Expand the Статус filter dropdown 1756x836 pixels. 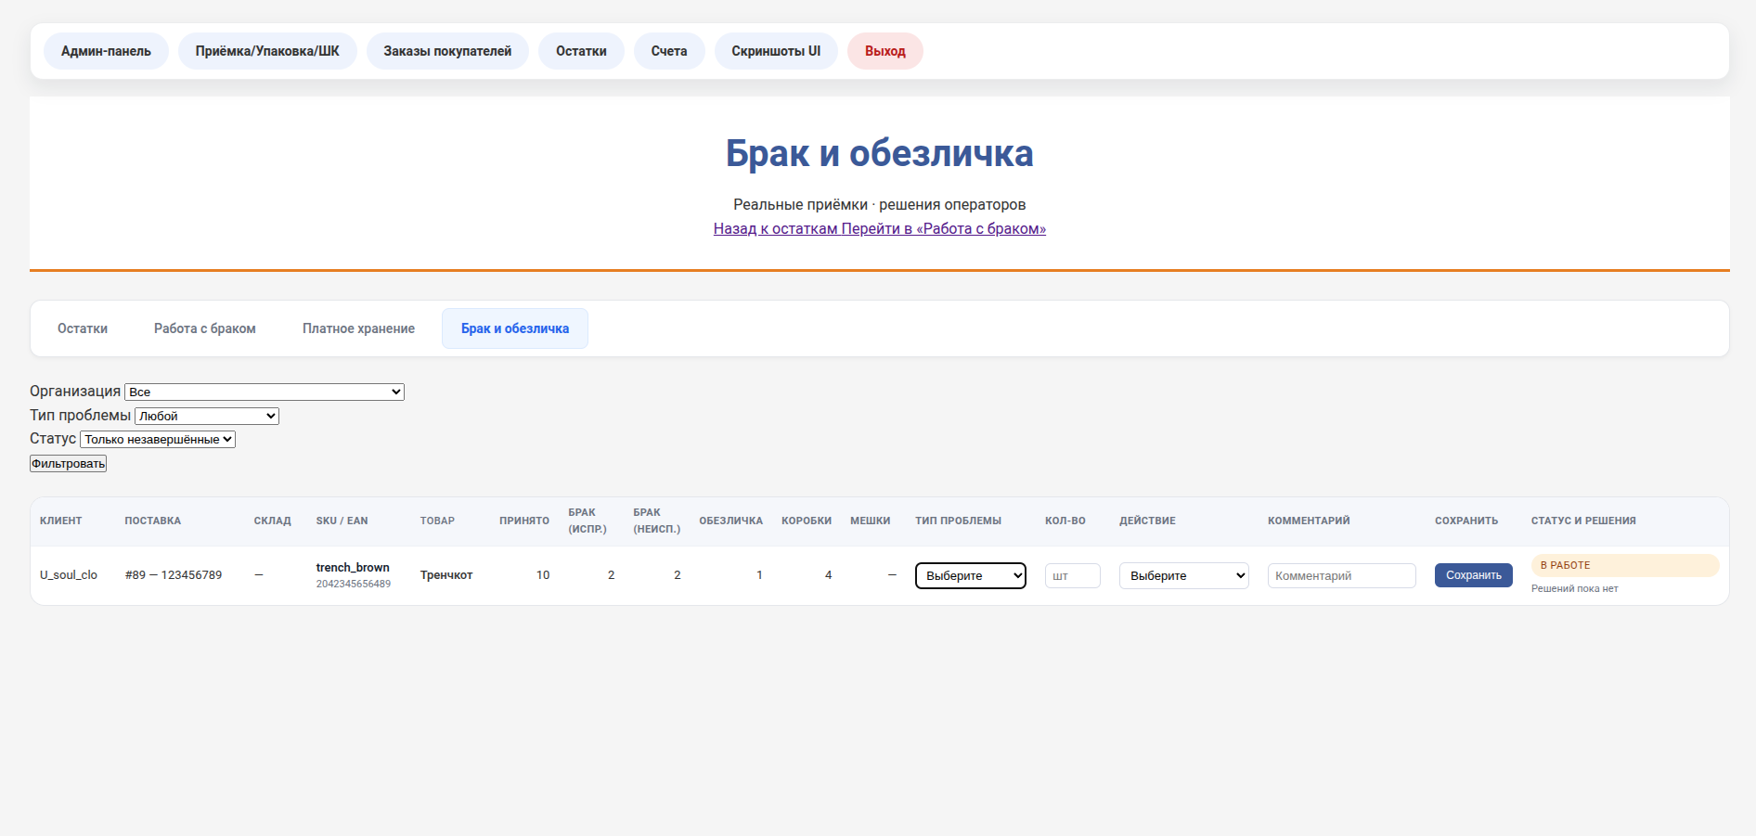(158, 440)
